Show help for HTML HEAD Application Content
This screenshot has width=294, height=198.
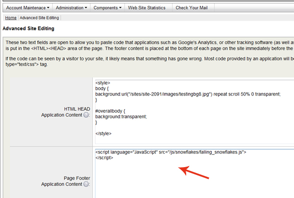point(86,115)
